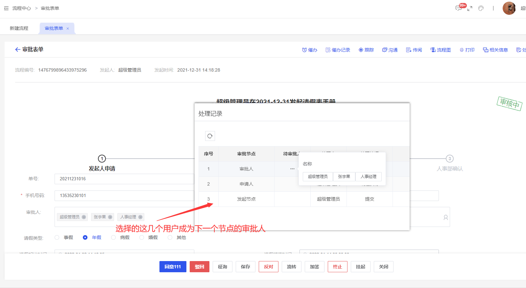Click the back arrow beside 审批表单

tap(18, 50)
